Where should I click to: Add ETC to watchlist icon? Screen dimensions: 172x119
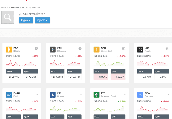[x=124, y=94]
